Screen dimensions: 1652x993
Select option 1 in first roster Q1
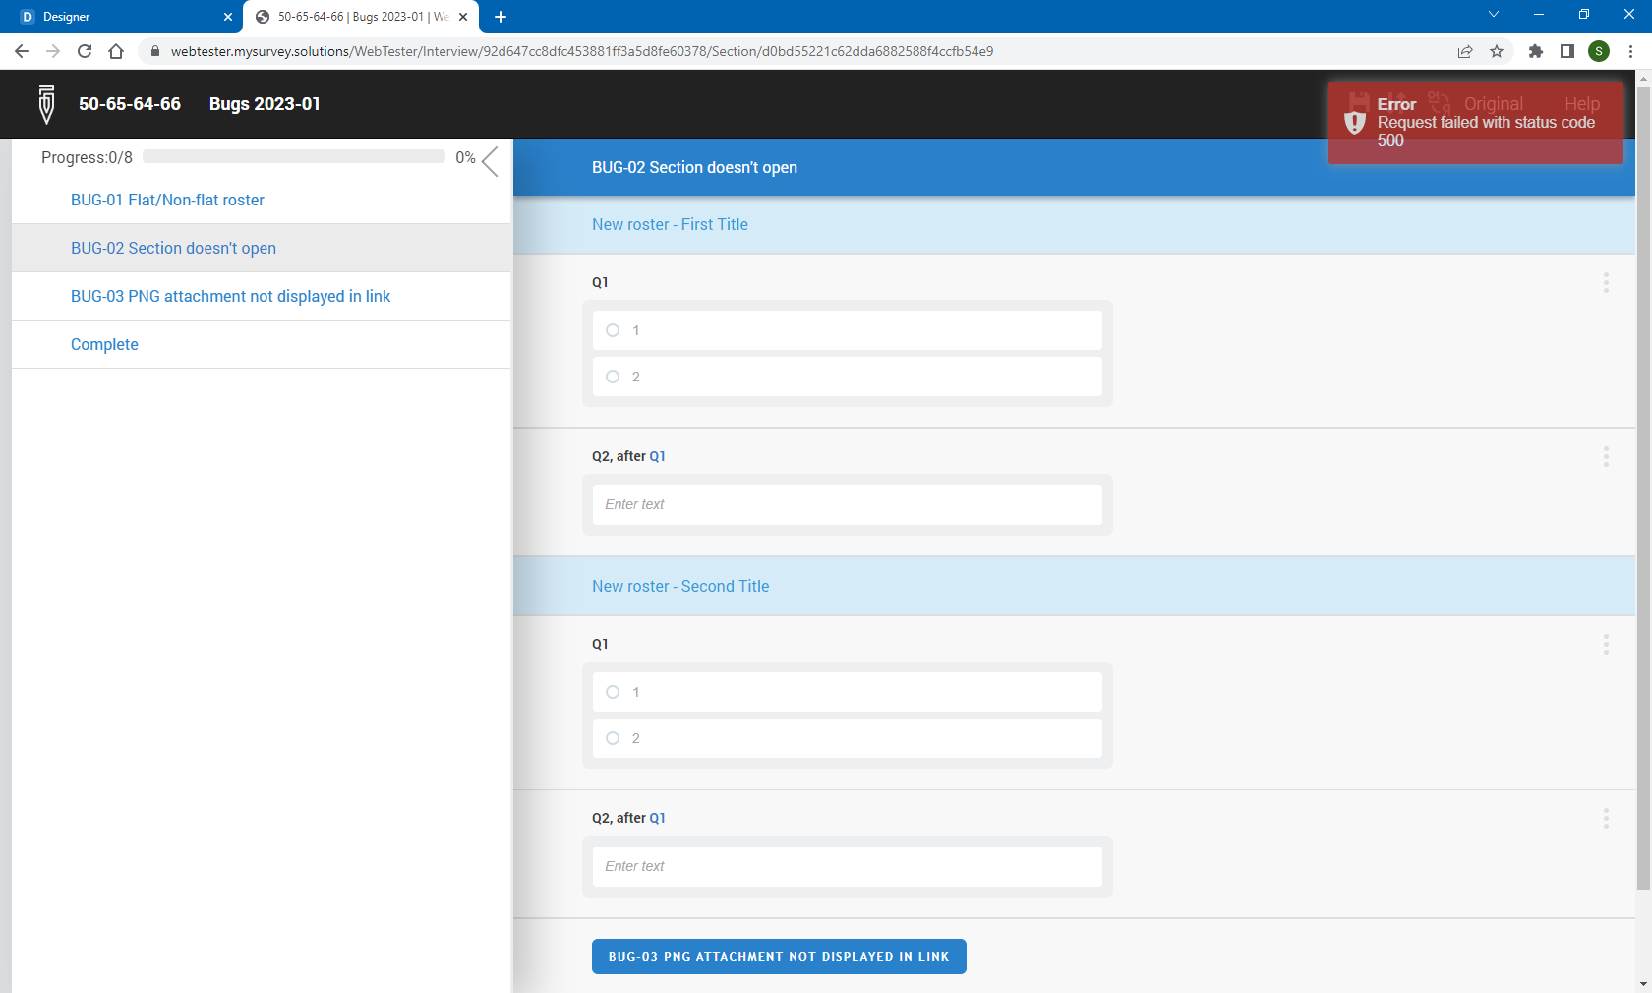(x=848, y=330)
